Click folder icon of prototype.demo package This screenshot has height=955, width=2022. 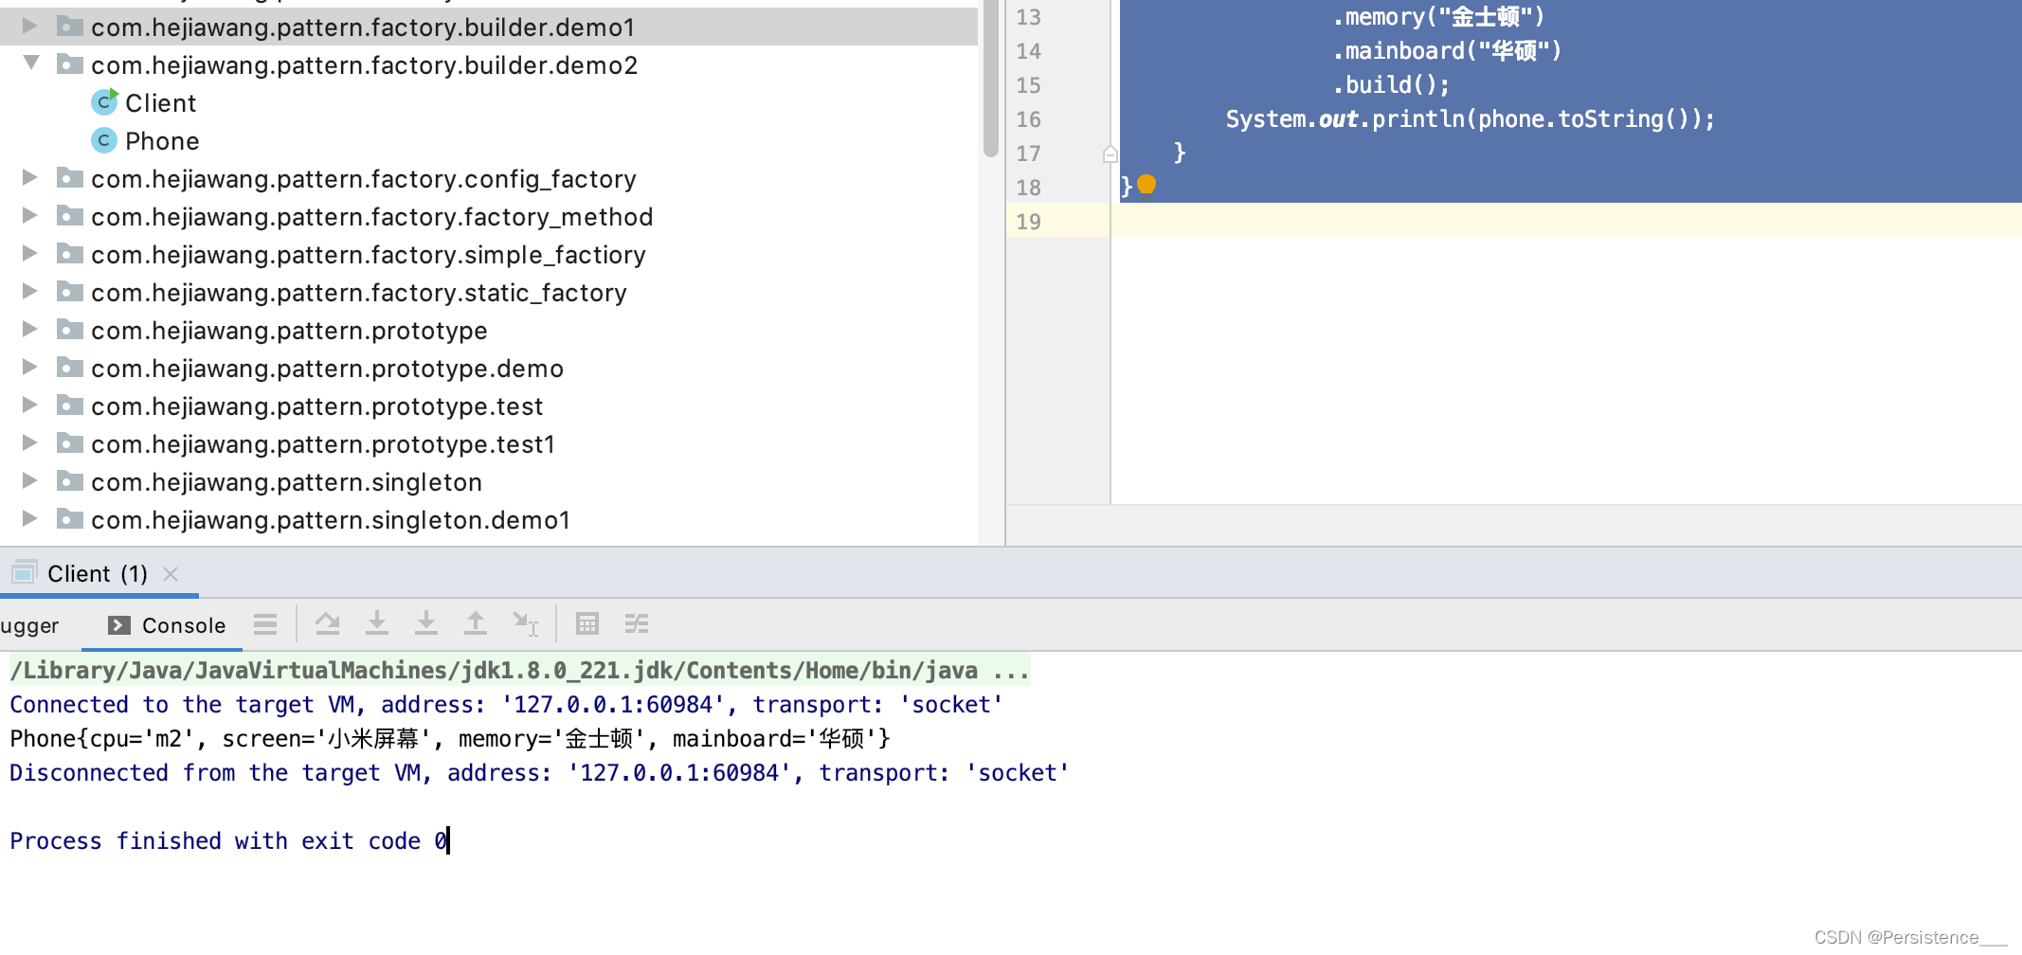[x=69, y=368]
